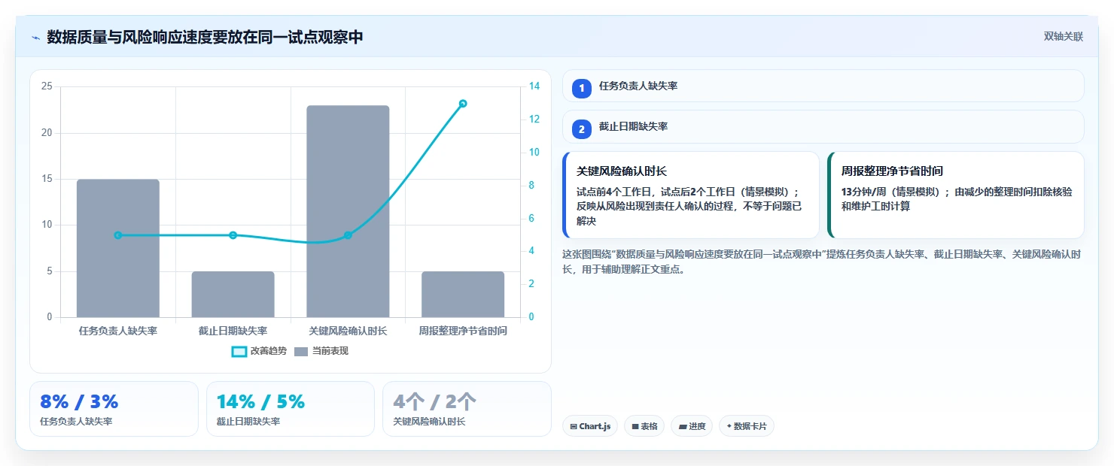Screen dimensions: 1114x466
Task: Click the numbered badge 1 in the list
Action: 582,89
